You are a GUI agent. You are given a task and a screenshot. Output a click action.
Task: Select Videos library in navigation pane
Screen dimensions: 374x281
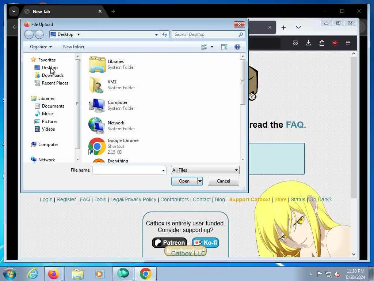click(x=48, y=129)
